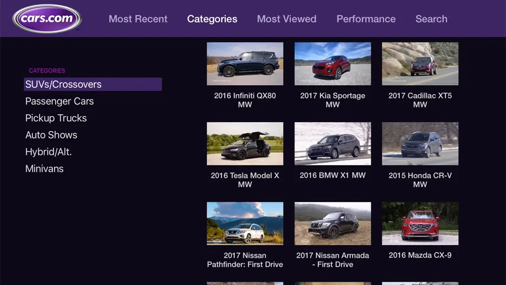This screenshot has width=506, height=285.
Task: Open the Most Recent tab
Action: 138,19
